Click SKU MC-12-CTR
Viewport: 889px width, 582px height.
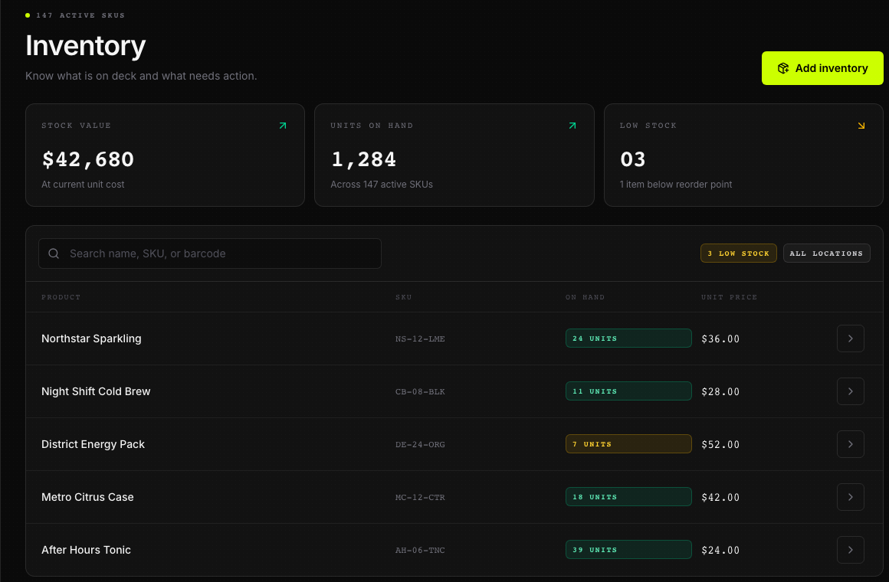click(x=419, y=498)
